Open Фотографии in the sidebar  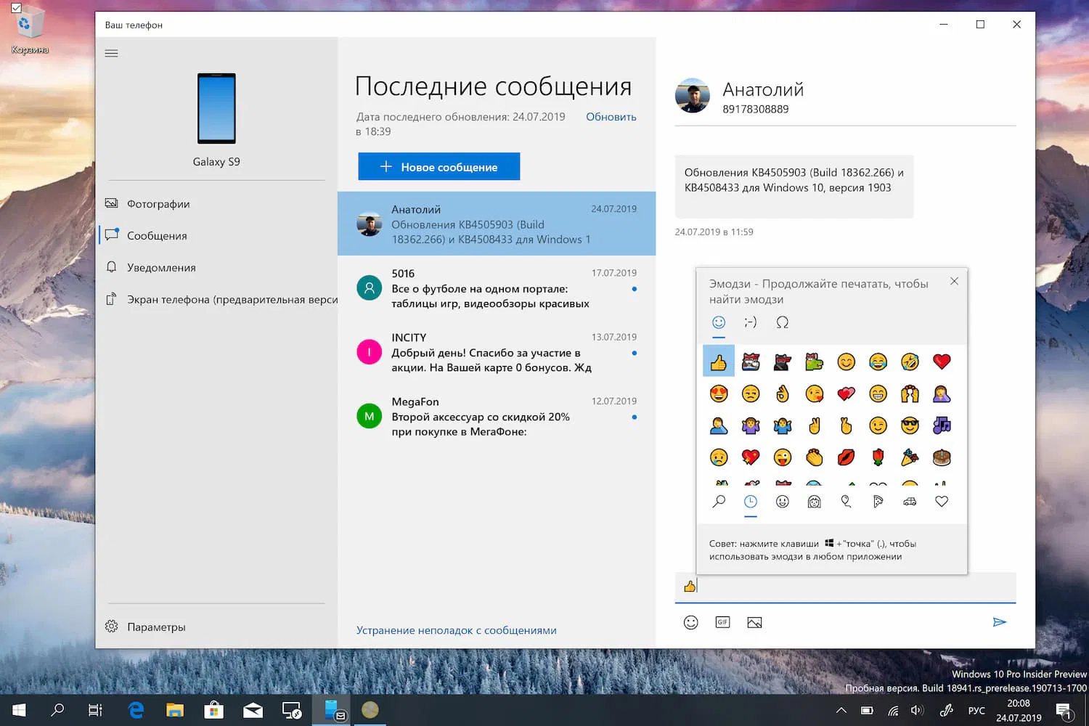click(216, 204)
